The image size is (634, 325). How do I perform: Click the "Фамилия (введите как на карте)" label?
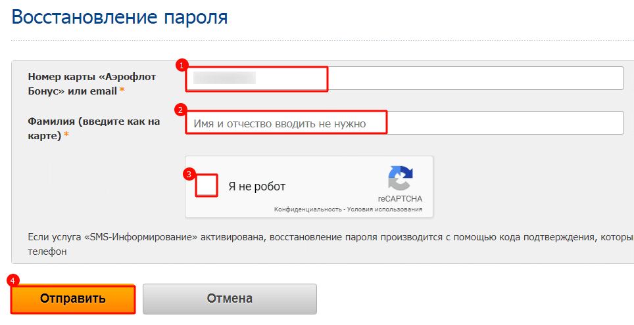pyautogui.click(x=93, y=128)
